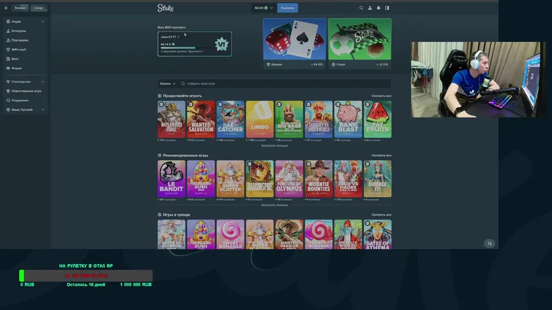The height and width of the screenshot is (310, 552).
Task: Click Смотреть все for Игры в тренде
Action: point(381,214)
